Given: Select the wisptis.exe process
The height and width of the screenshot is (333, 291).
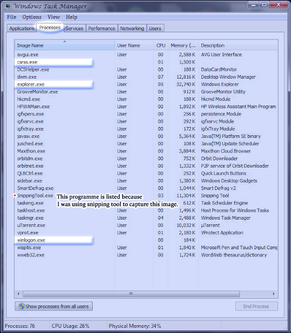Looking at the screenshot, I should click(x=146, y=248).
